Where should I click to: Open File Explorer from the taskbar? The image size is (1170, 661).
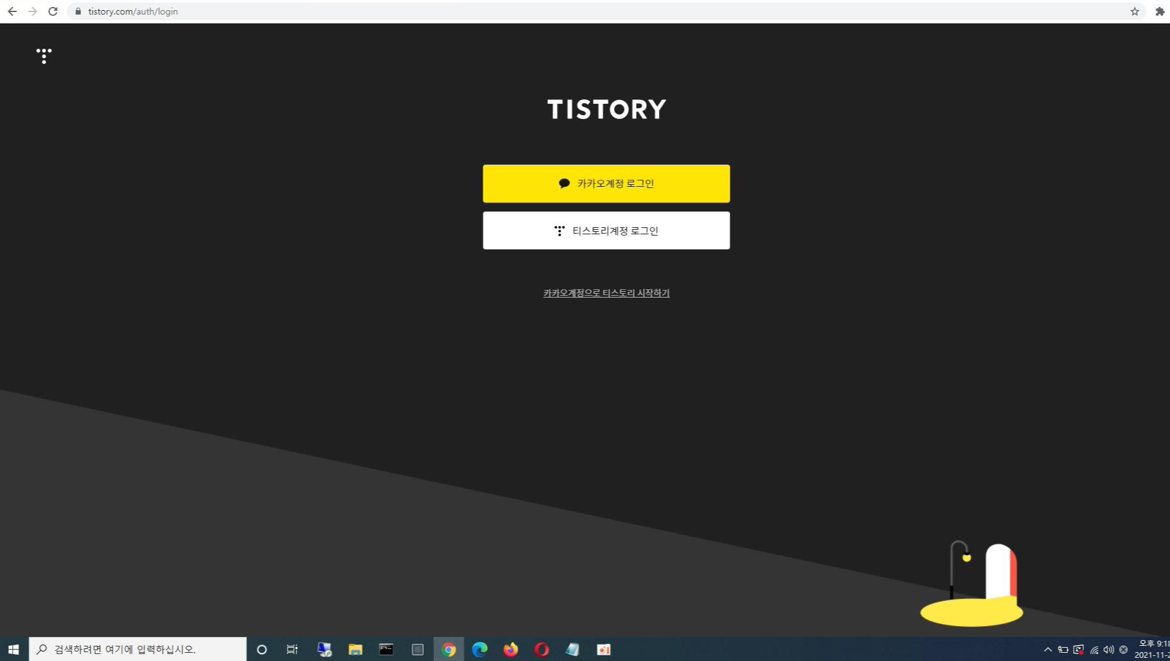tap(355, 649)
